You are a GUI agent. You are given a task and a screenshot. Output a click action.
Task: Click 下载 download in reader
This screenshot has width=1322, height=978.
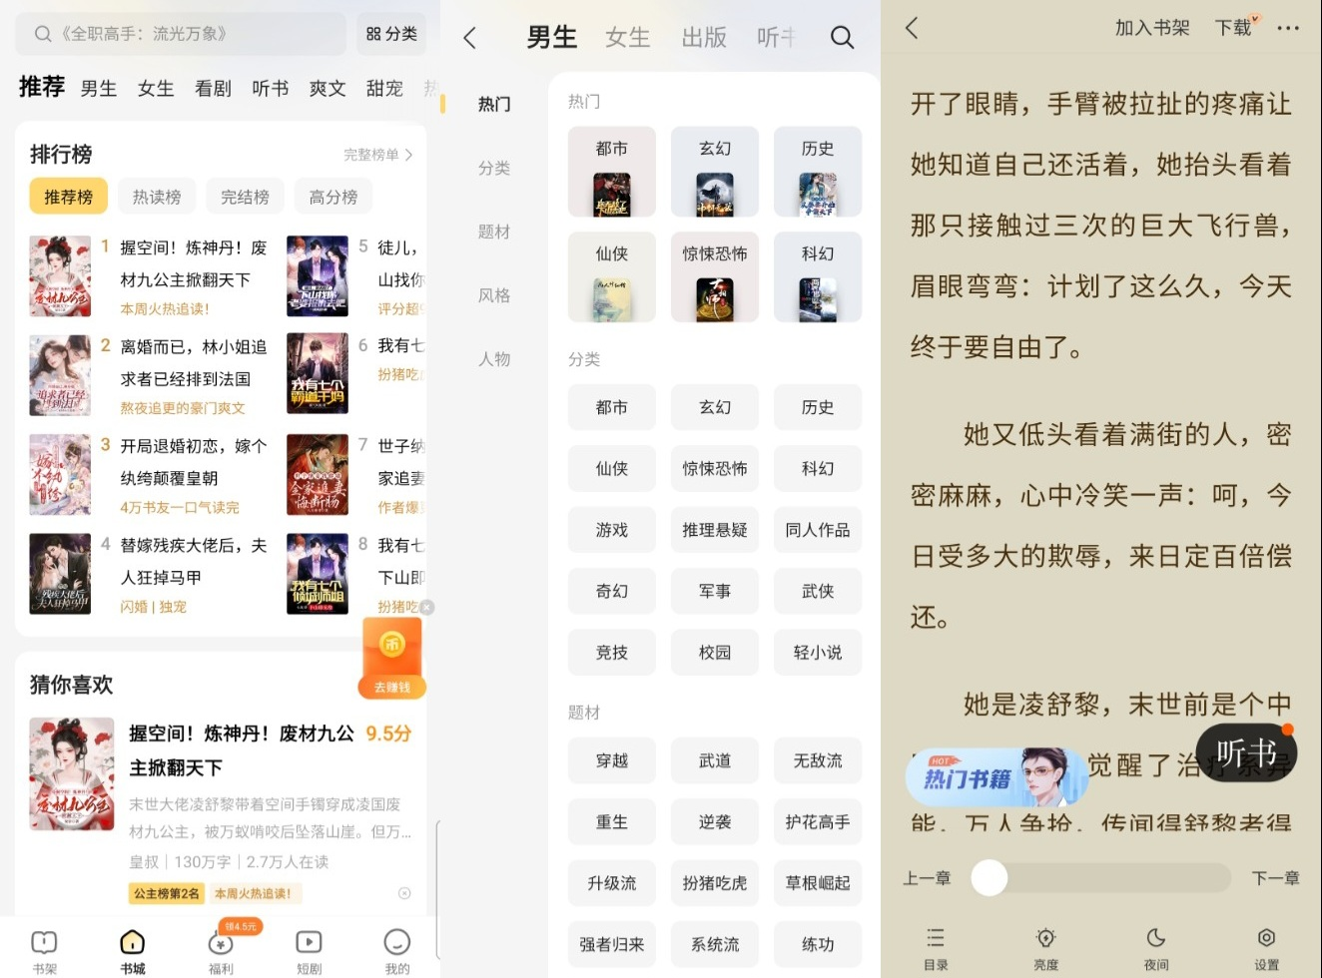click(1233, 28)
